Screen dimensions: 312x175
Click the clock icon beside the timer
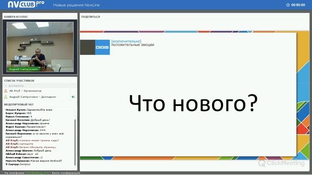pyautogui.click(x=288, y=5)
